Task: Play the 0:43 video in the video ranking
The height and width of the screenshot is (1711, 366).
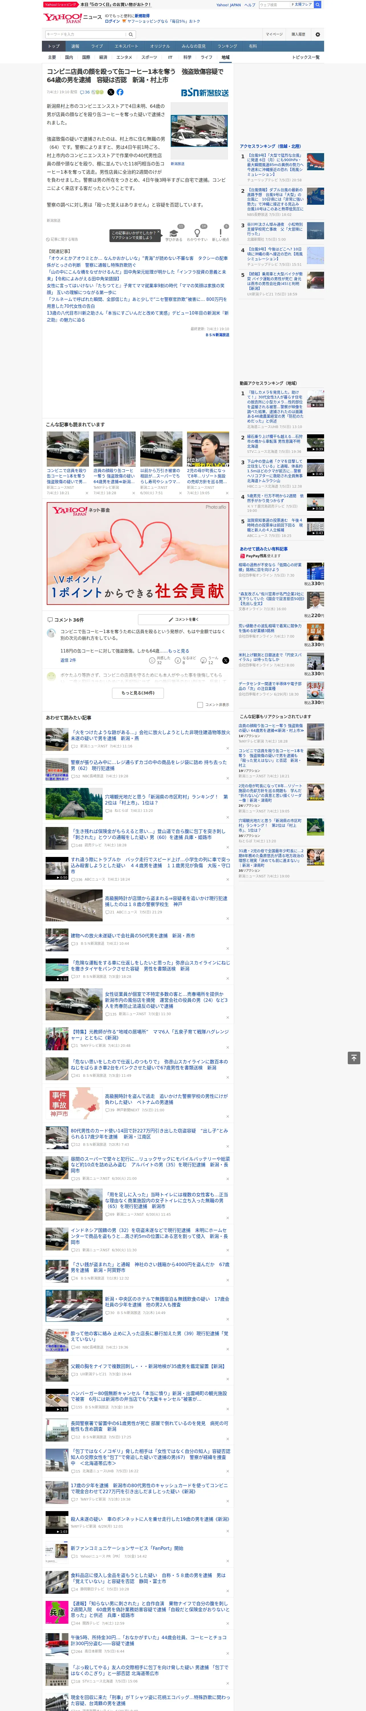Action: pos(316,527)
